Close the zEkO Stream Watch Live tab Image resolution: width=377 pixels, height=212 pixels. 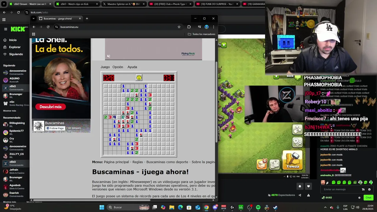50,4
